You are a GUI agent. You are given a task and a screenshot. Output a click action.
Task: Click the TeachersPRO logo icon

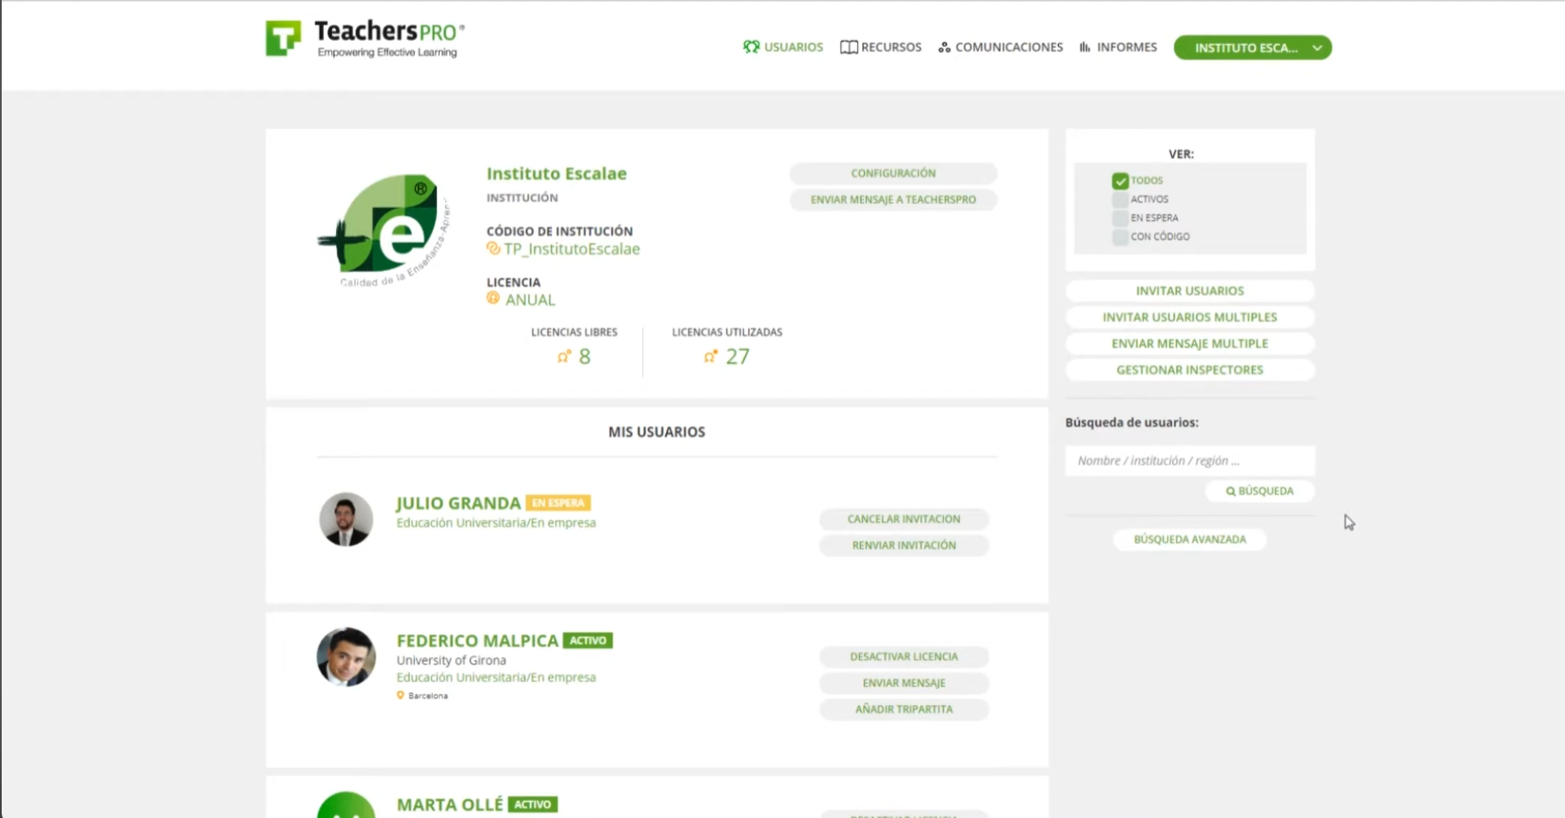point(283,38)
